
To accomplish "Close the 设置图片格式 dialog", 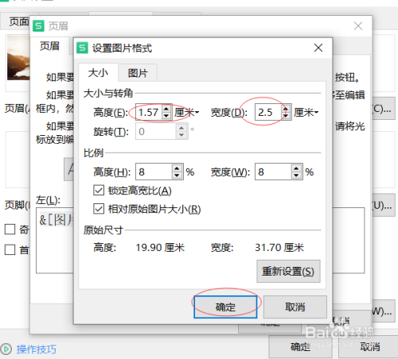I will 318,48.
